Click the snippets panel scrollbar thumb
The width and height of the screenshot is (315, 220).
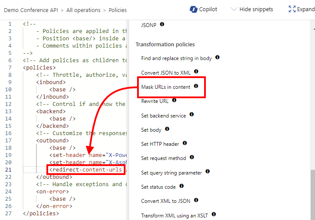[x=312, y=195]
